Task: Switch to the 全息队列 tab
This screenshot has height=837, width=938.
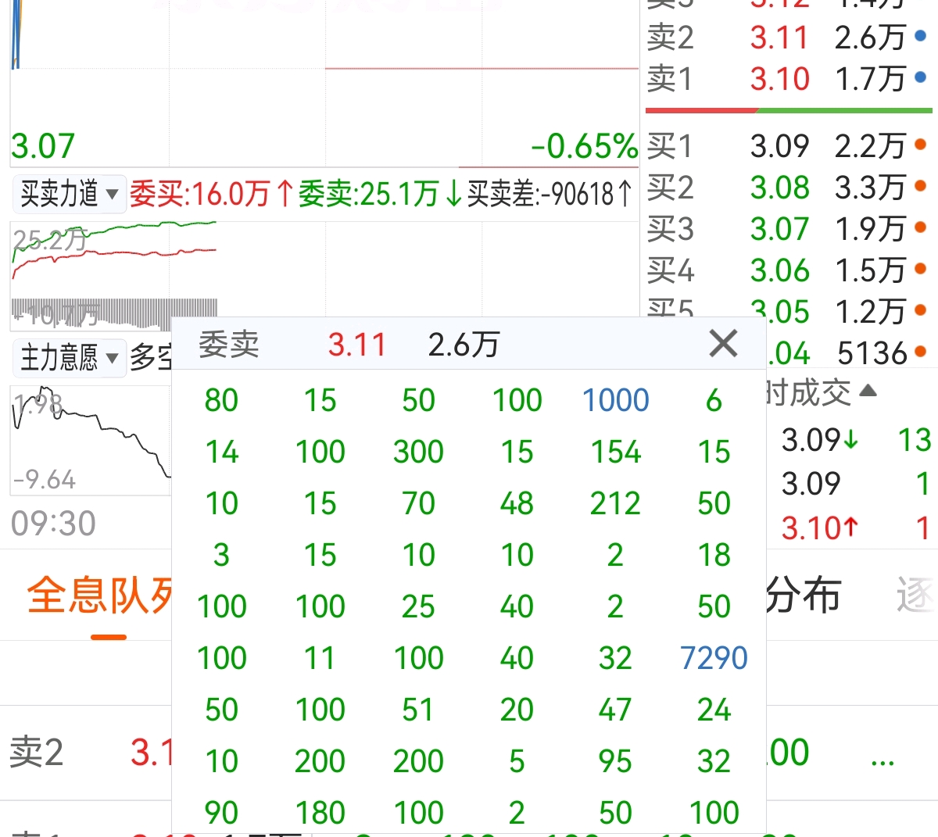Action: [x=98, y=596]
